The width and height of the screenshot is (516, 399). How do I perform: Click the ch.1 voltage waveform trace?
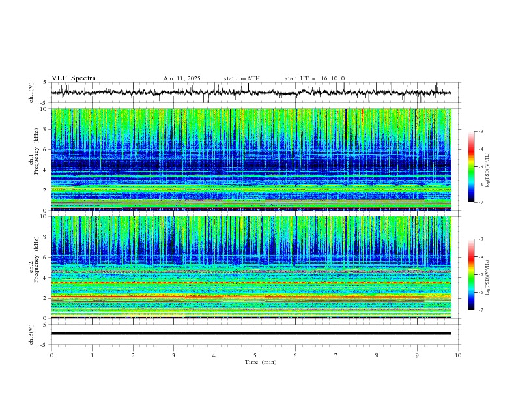(251, 93)
